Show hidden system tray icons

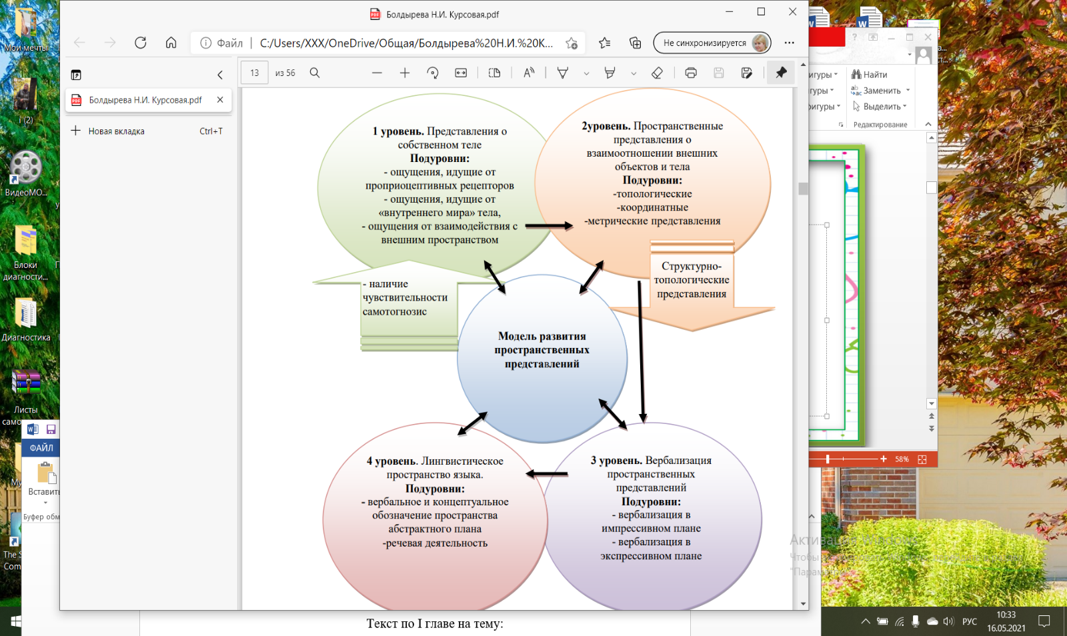coord(866,621)
